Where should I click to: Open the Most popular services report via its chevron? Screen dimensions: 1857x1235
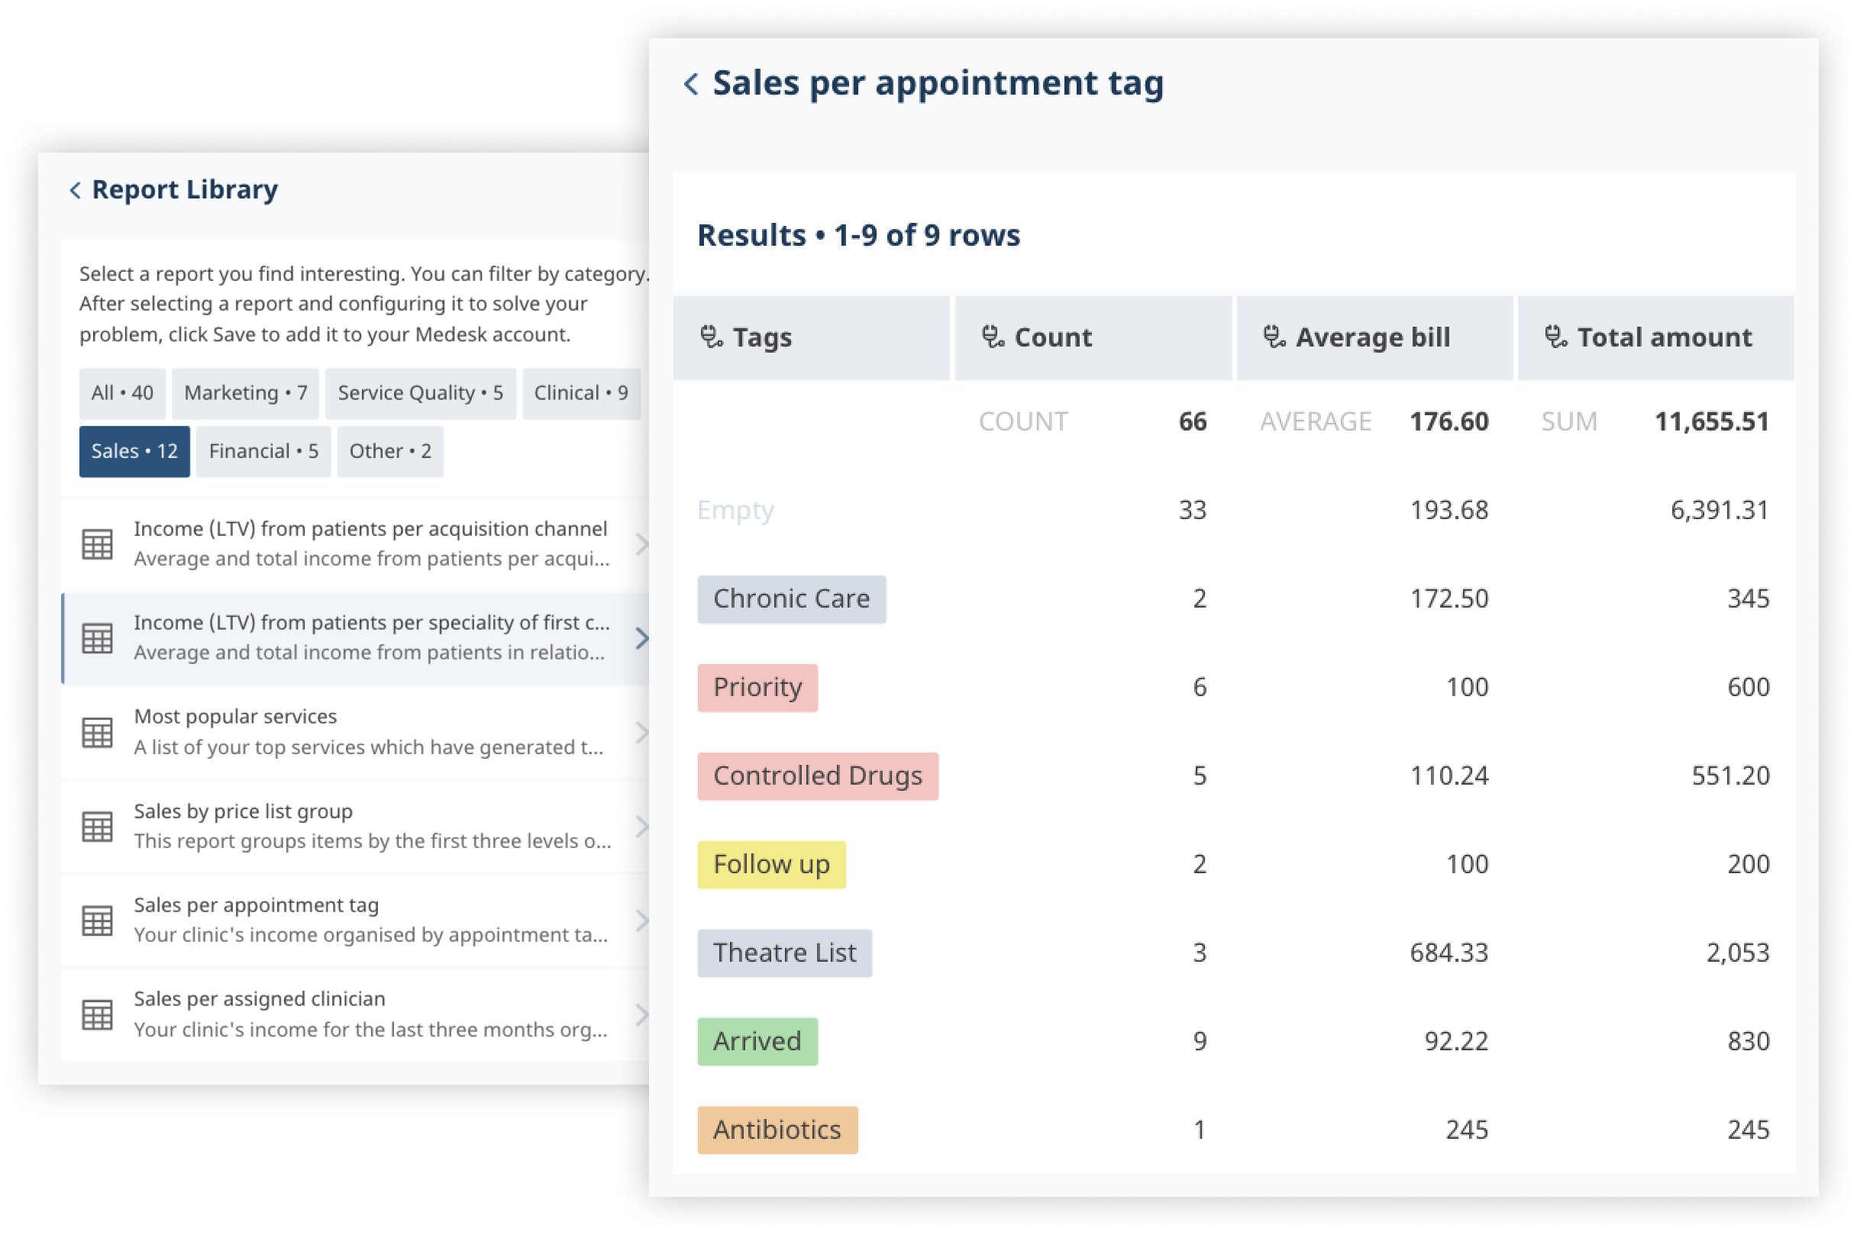point(640,733)
